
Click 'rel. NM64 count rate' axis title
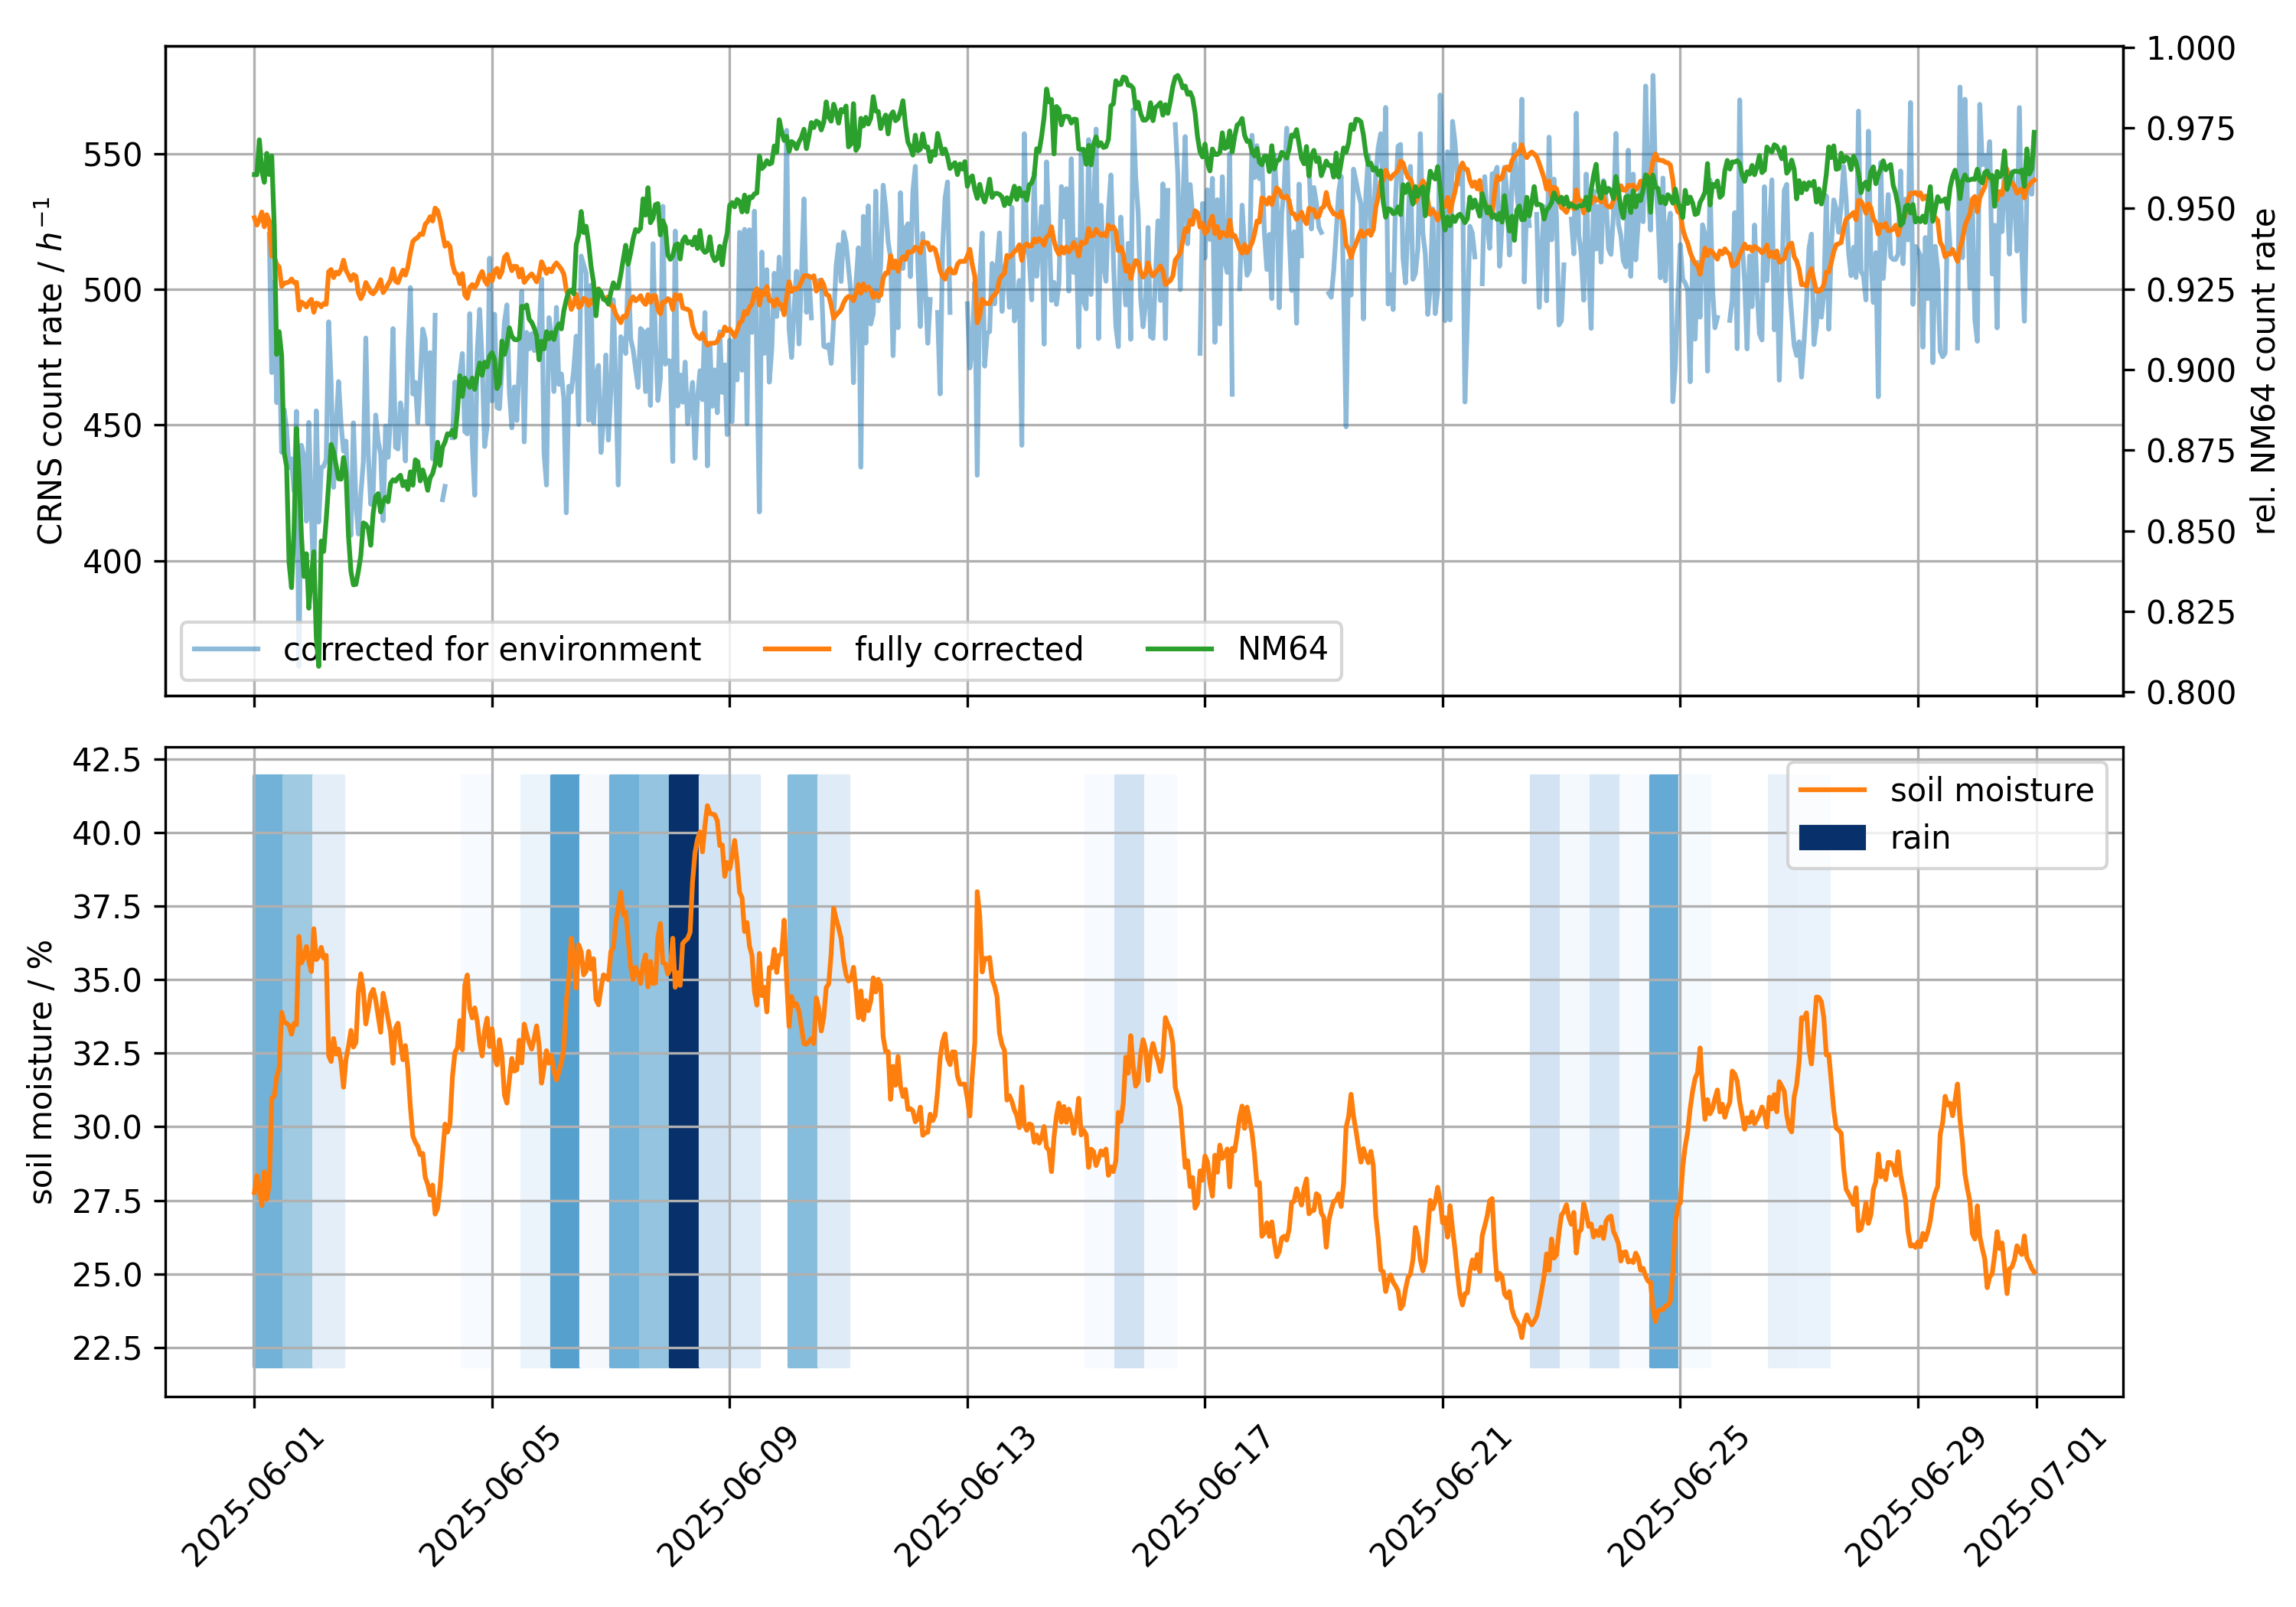[2264, 371]
